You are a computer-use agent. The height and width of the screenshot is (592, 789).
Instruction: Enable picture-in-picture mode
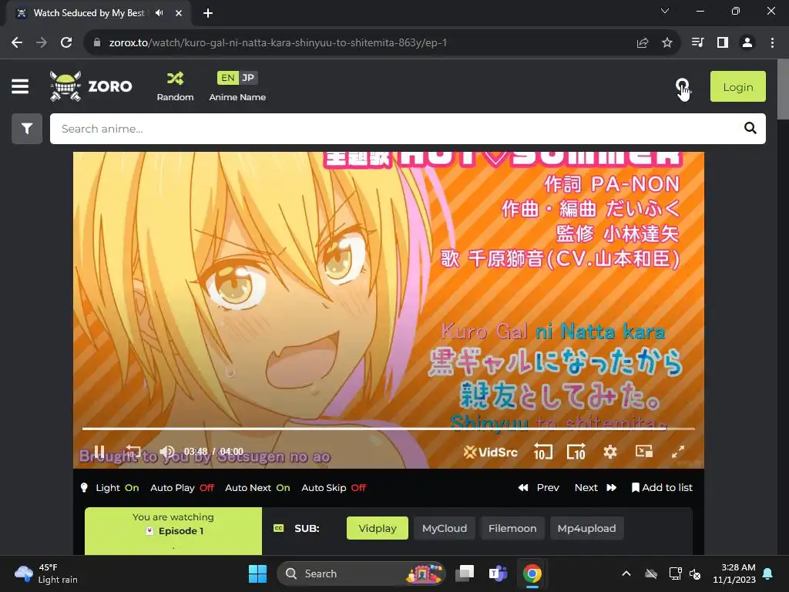pyautogui.click(x=643, y=451)
